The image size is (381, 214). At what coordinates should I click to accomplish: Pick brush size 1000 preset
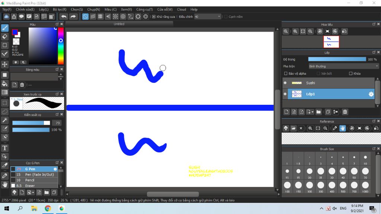click(365, 187)
